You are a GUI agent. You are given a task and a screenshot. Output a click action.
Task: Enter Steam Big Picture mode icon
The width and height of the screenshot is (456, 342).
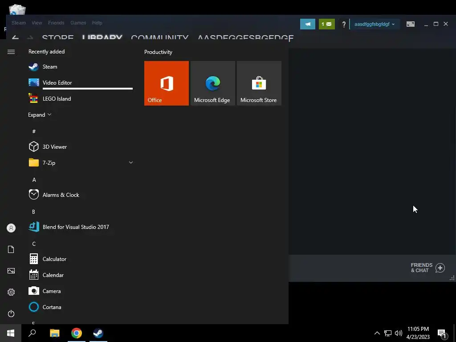411,24
